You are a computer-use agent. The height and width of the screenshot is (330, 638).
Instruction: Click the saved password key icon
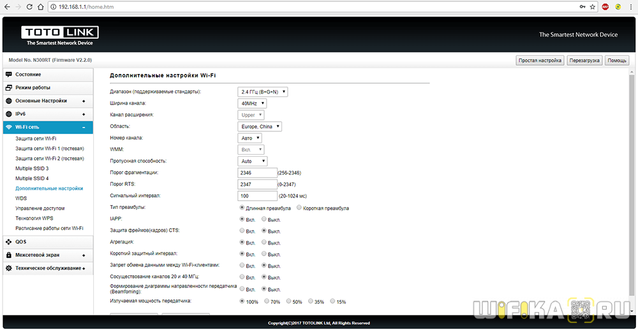[x=582, y=6]
